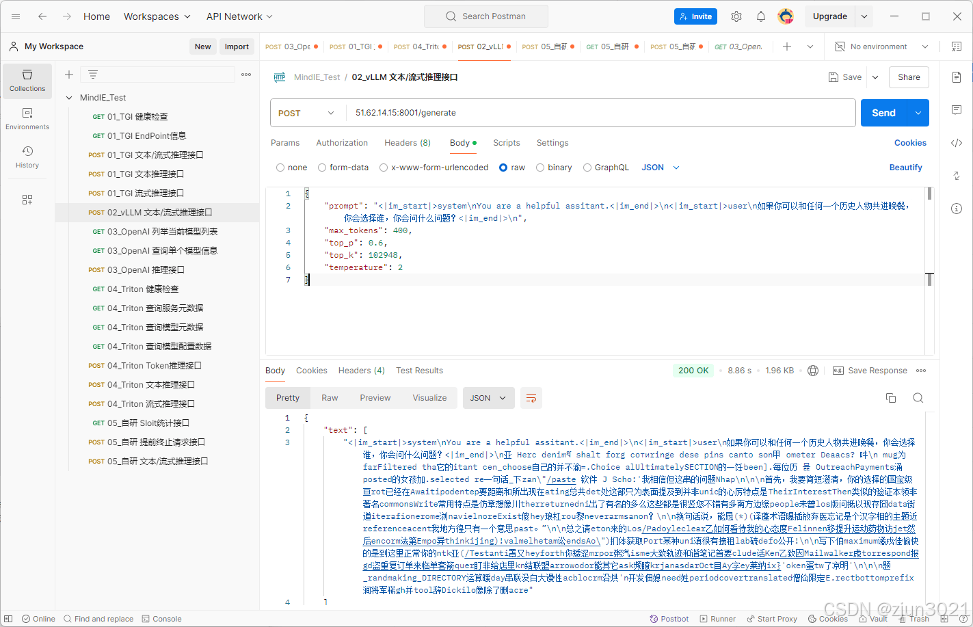Open the Workspaces dropdown
The width and height of the screenshot is (973, 627).
coord(157,16)
